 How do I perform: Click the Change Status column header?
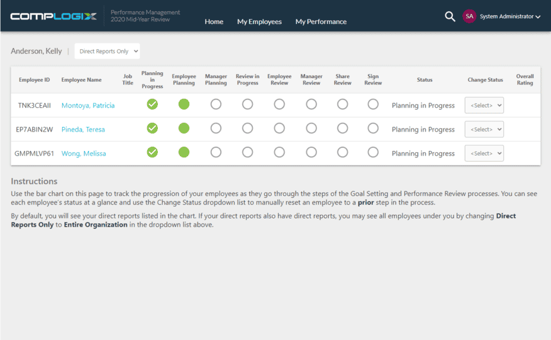(x=486, y=80)
